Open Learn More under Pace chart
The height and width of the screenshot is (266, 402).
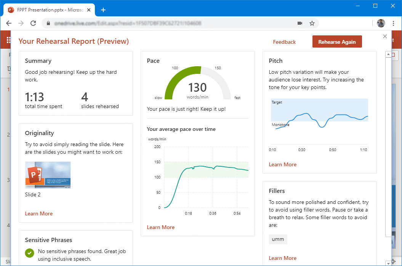coord(161,227)
